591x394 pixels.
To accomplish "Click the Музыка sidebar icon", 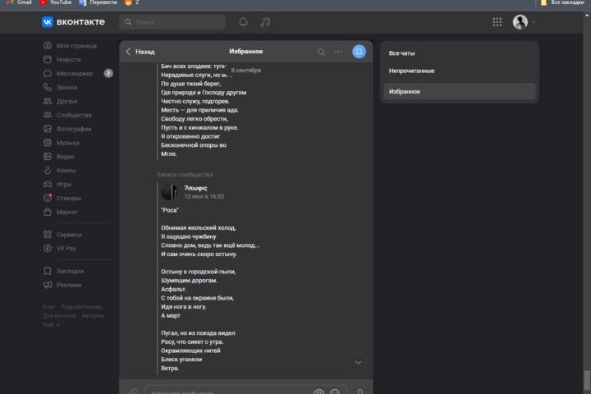I will (48, 143).
